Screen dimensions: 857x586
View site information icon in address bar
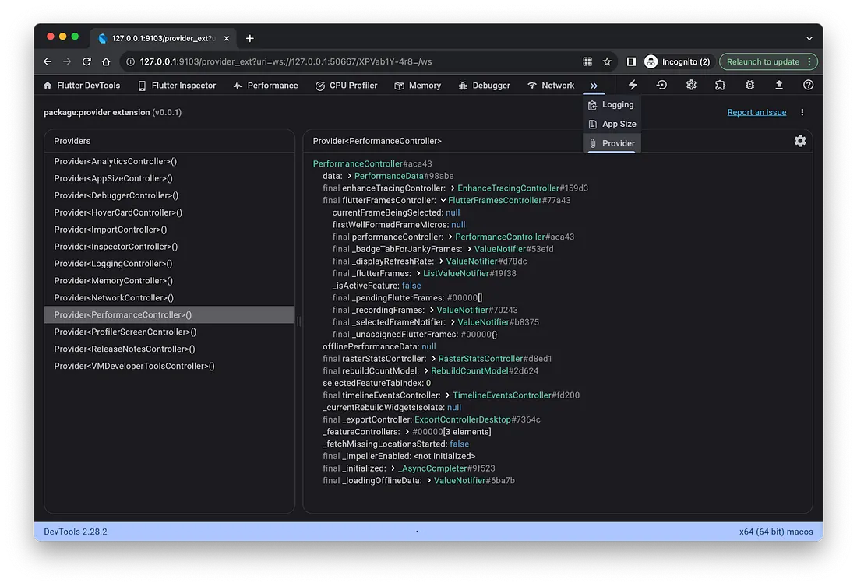pyautogui.click(x=131, y=61)
